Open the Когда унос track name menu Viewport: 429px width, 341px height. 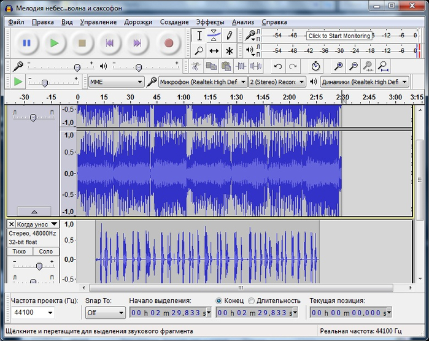(37, 224)
